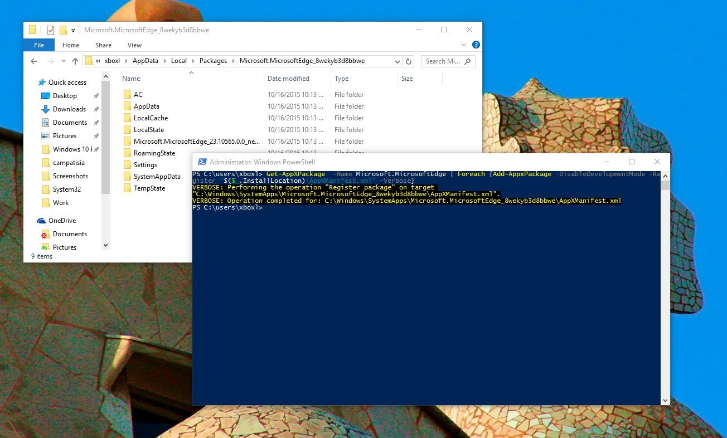Click Properties icon in Quick Access Toolbar
This screenshot has width=727, height=438.
51,30
